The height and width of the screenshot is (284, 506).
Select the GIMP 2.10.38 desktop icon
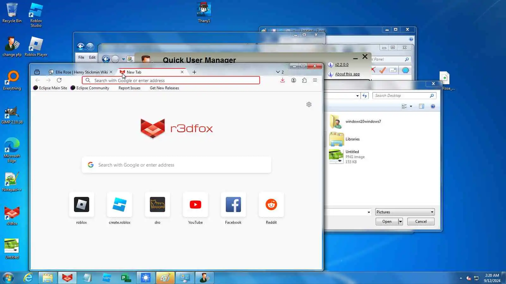pos(12,115)
